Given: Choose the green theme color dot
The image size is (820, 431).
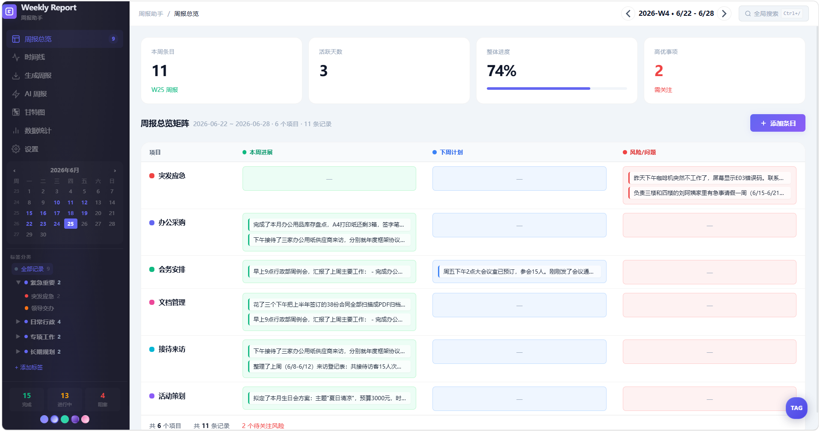Looking at the screenshot, I should [x=65, y=419].
